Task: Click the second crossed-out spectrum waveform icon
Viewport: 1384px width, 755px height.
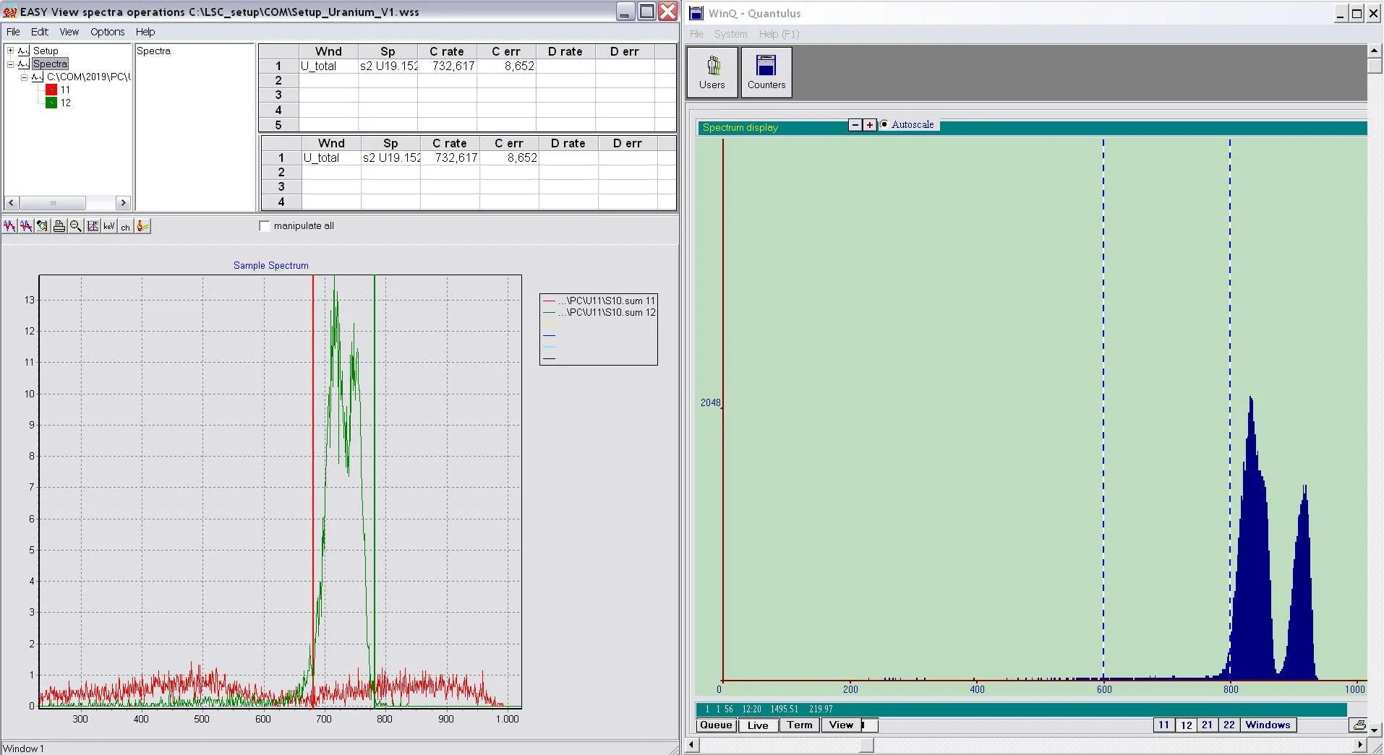Action: point(26,226)
